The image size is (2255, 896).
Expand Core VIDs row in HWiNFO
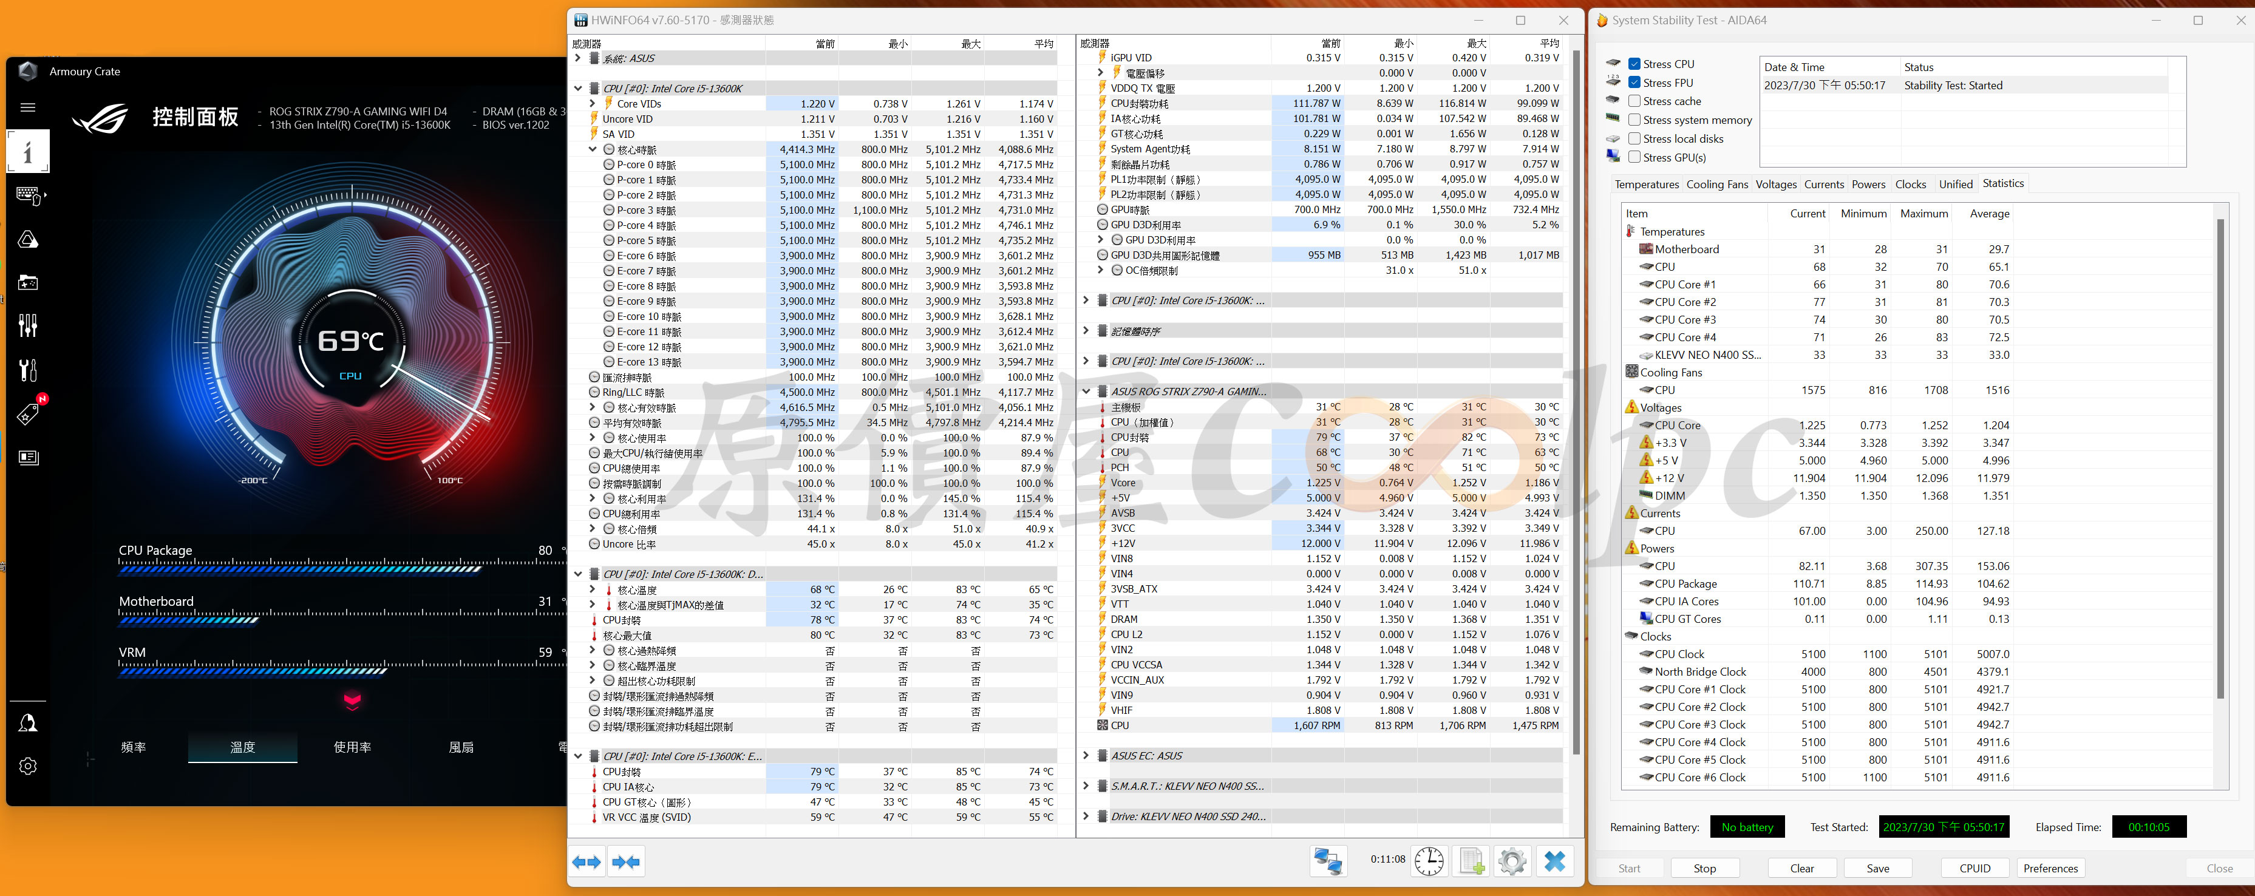tap(593, 103)
